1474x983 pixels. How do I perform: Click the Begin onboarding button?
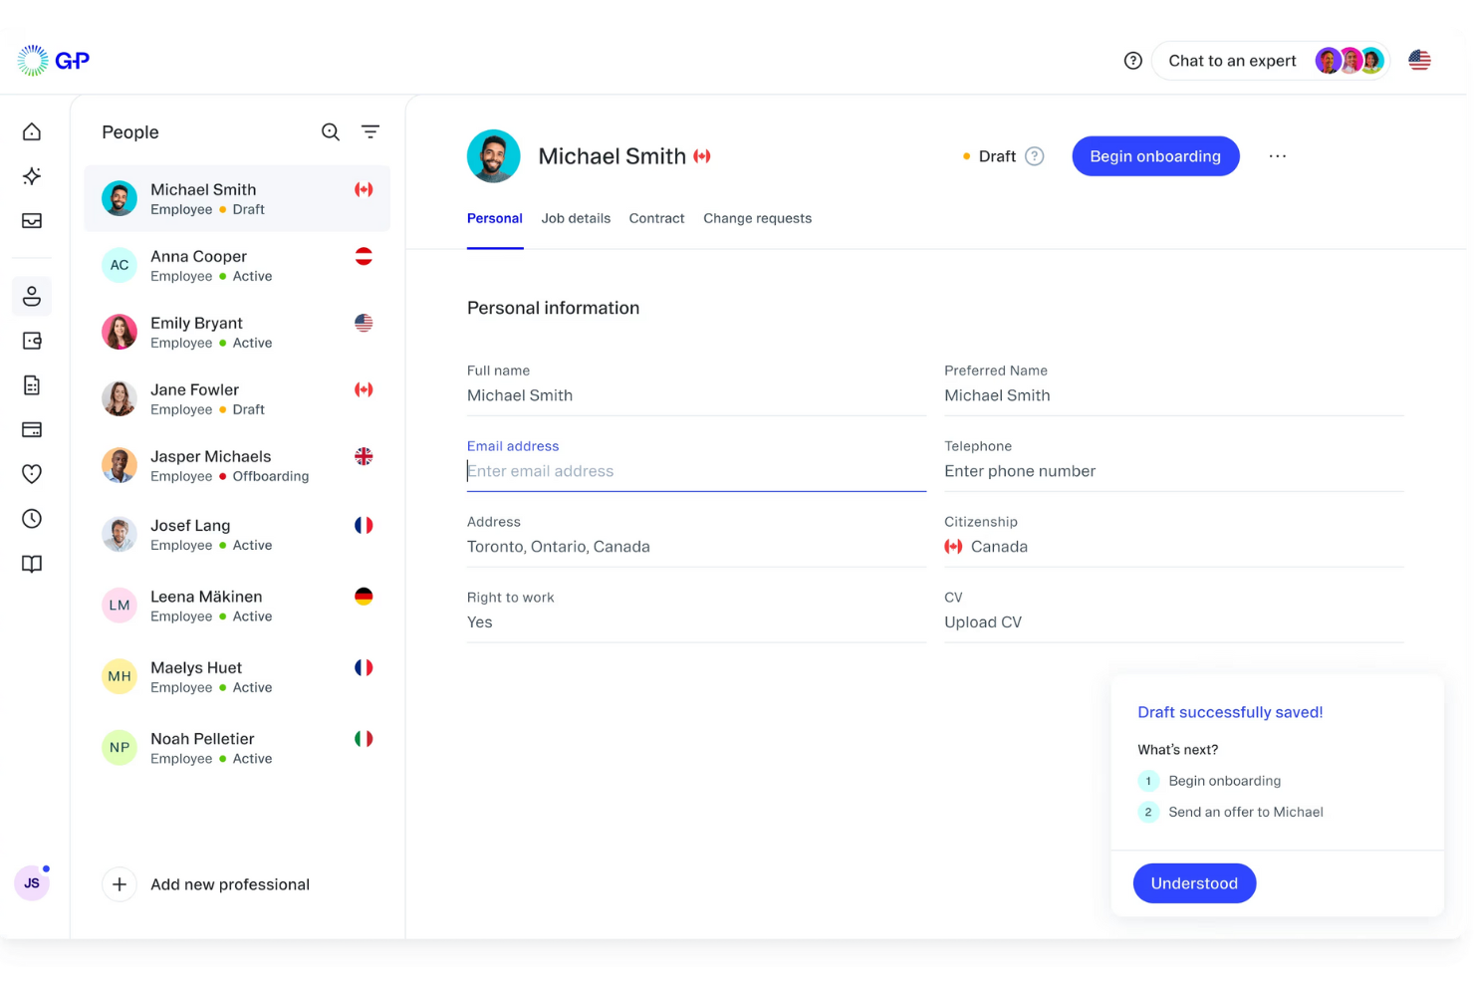[x=1155, y=156]
